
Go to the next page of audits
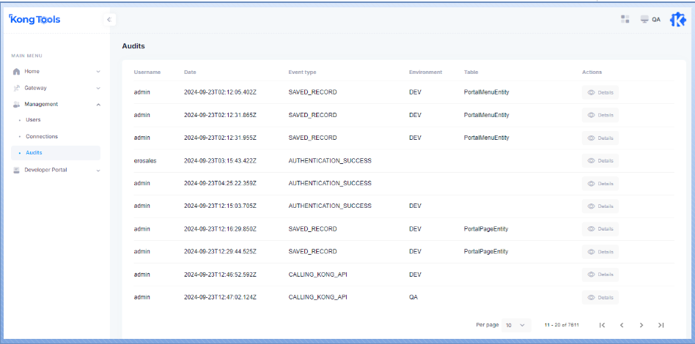pyautogui.click(x=641, y=325)
